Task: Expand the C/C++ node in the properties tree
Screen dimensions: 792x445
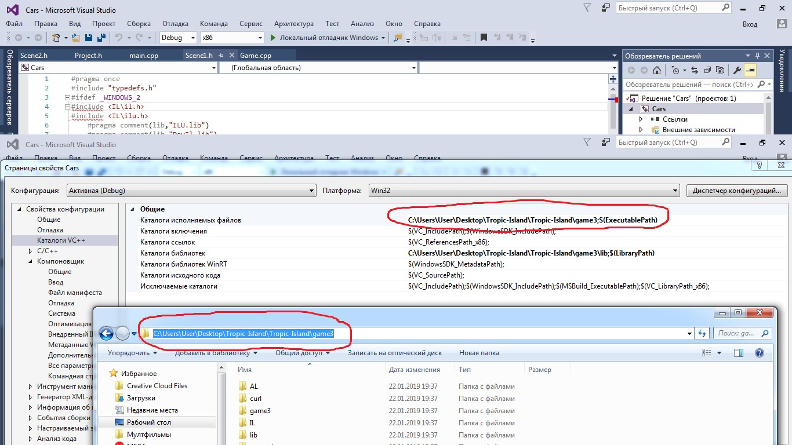Action: click(31, 251)
